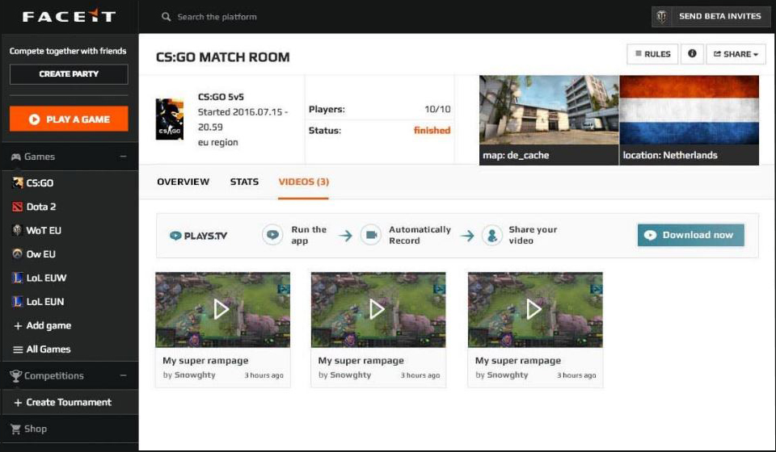Click the Create Party button
The height and width of the screenshot is (452, 776).
(69, 74)
